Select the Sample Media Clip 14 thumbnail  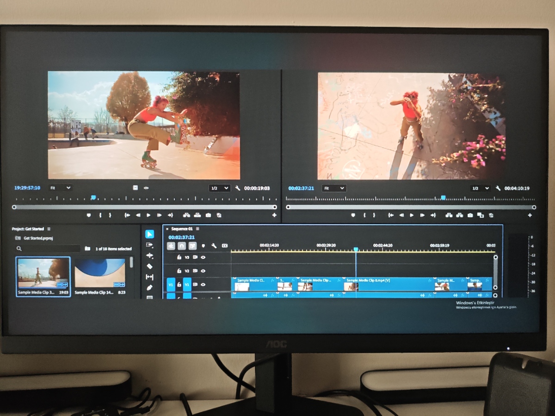point(100,273)
